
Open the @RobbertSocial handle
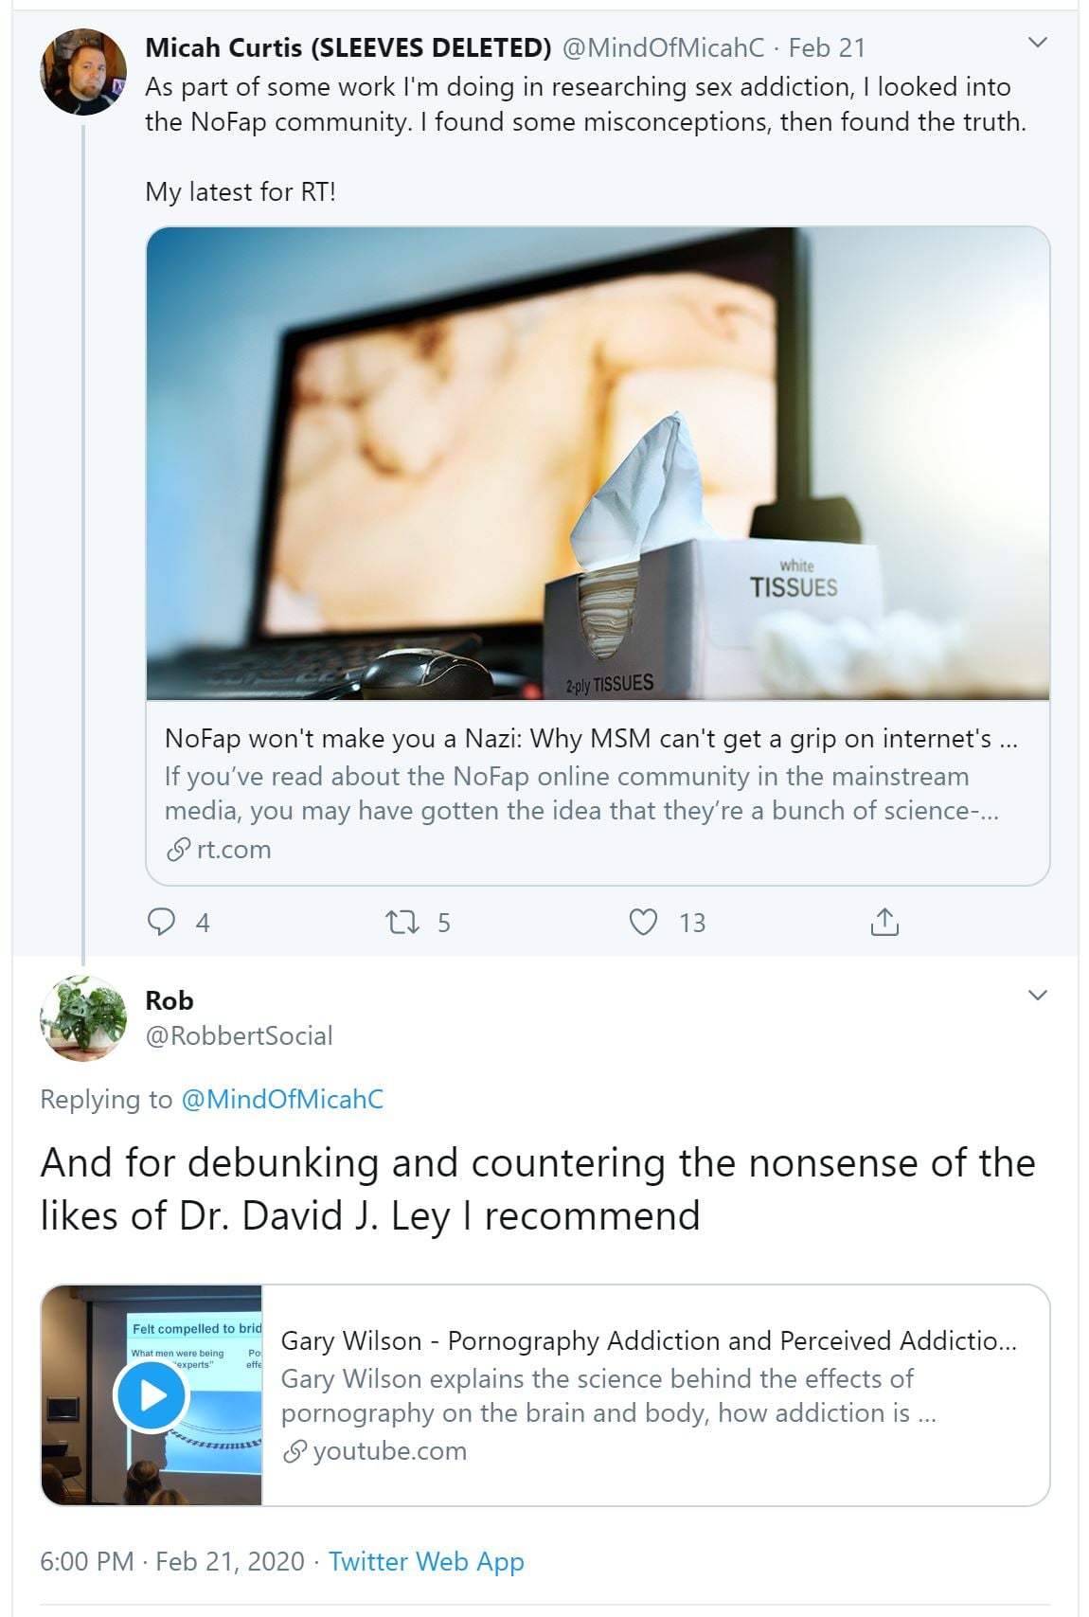[239, 1035]
